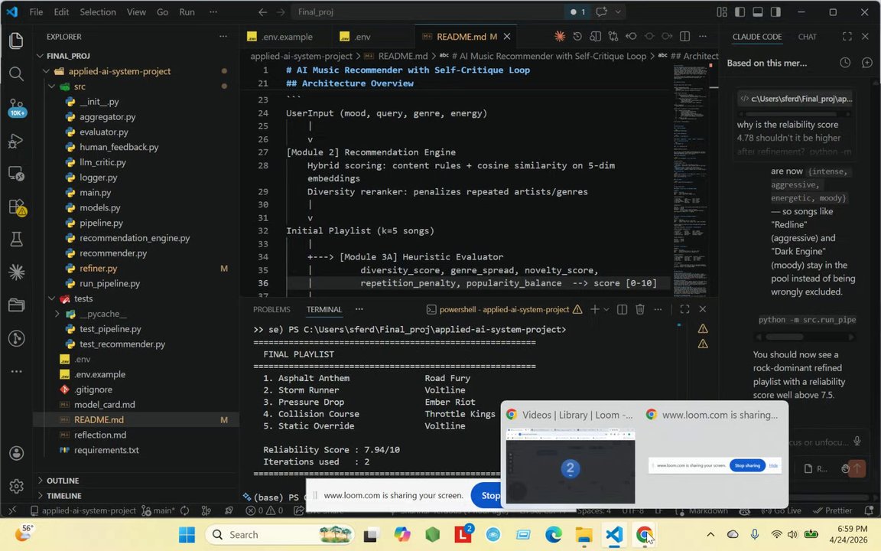This screenshot has width=881, height=551.
Task: Open the File menu
Action: pos(36,11)
